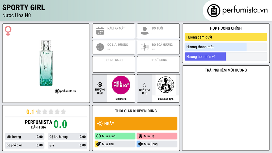Click the SPORTY GIRL title text
Viewport: 272px width, 153px height.
tap(24, 7)
